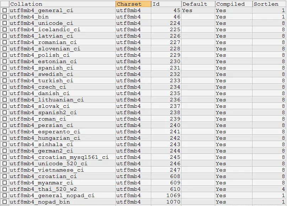Select the utf8mb4_nopad_bin checkbox

point(5,202)
